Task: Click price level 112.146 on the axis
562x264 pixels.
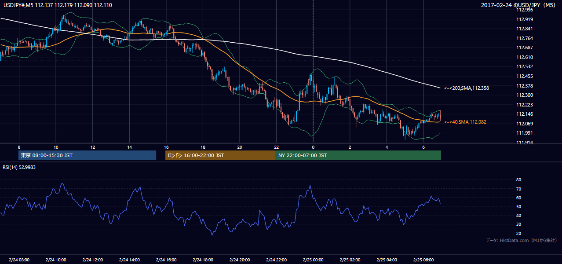Action: 524,114
